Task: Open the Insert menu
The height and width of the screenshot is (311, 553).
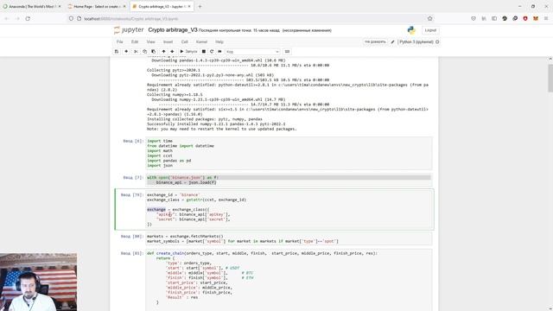Action: [168, 41]
